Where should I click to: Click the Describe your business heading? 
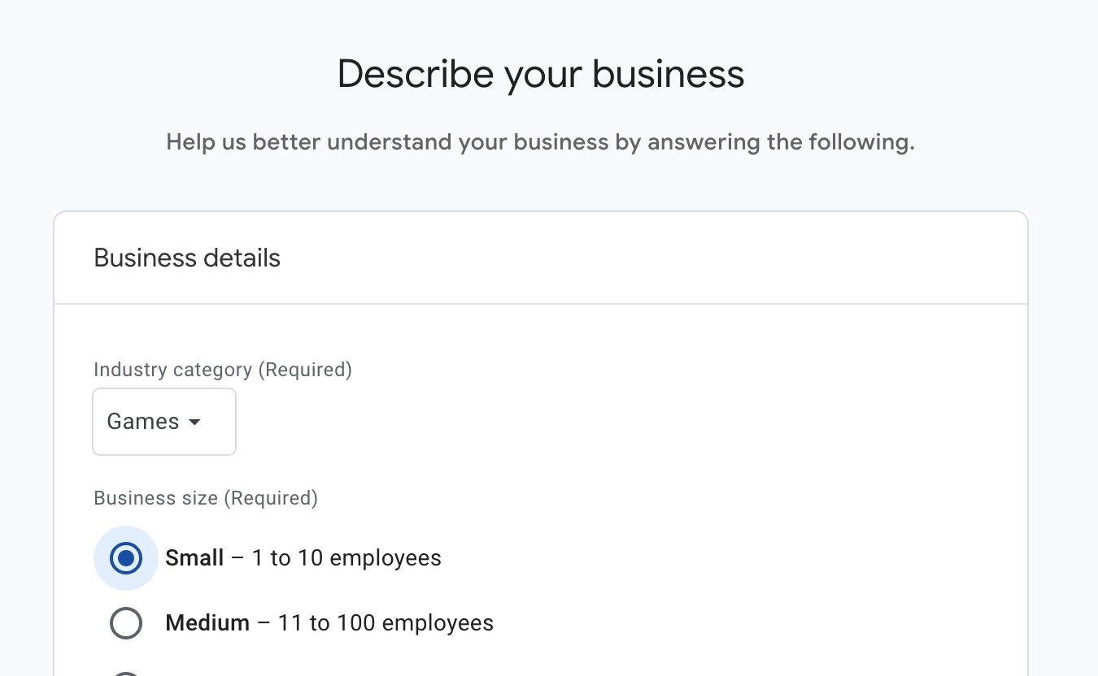pyautogui.click(x=541, y=74)
